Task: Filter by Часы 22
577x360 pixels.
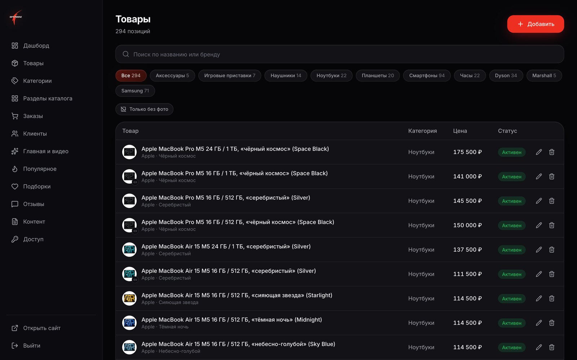Action: [x=470, y=76]
